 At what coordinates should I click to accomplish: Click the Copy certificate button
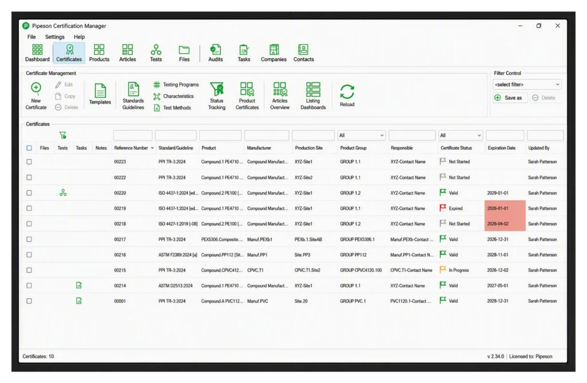tap(65, 96)
